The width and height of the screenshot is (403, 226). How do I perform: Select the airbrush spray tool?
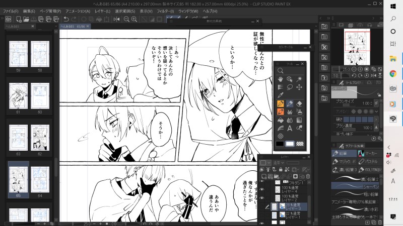pos(299,112)
